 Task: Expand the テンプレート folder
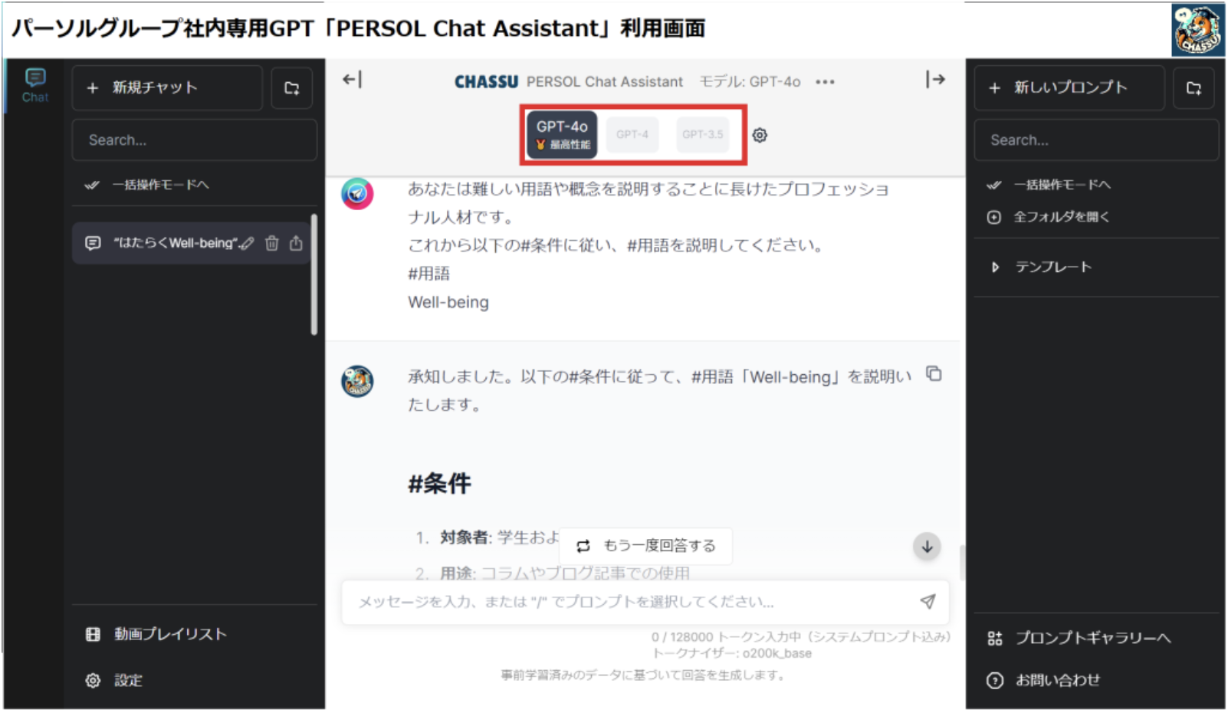995,268
